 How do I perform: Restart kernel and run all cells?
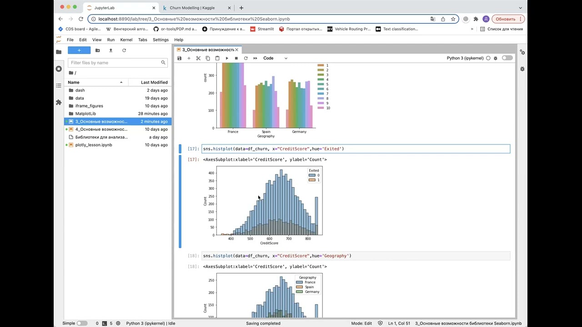(255, 58)
